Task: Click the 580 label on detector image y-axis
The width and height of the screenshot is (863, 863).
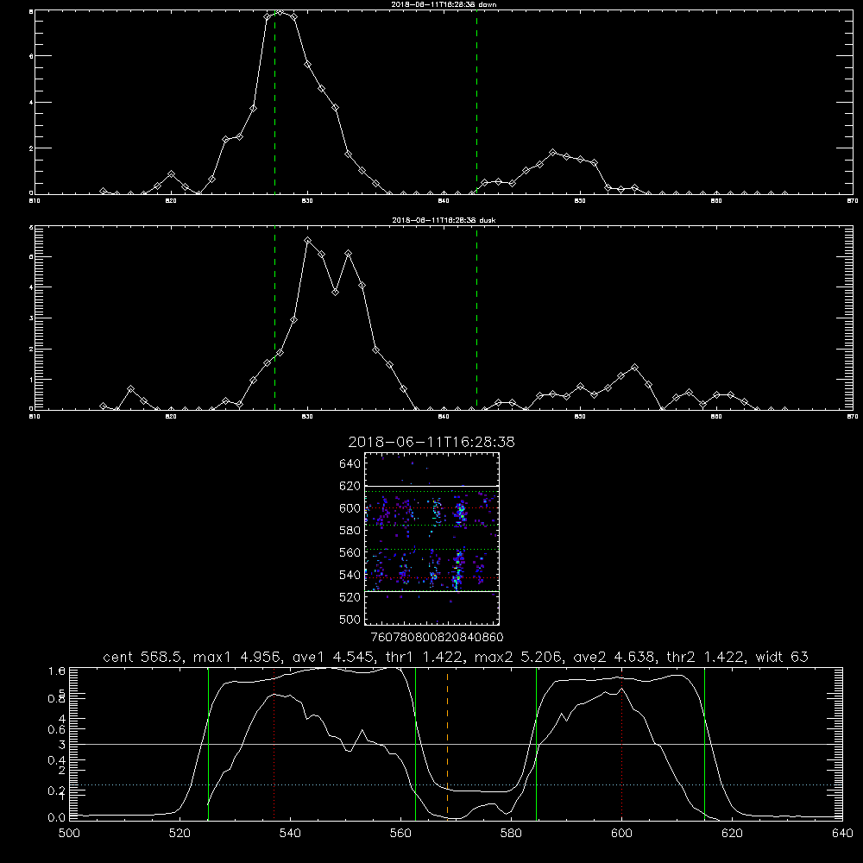Action: 350,531
